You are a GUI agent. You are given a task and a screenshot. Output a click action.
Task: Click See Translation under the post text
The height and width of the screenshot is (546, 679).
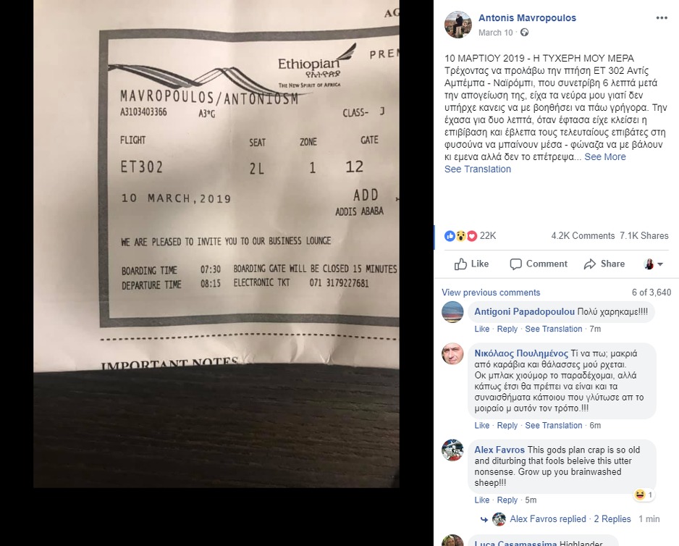tap(477, 169)
